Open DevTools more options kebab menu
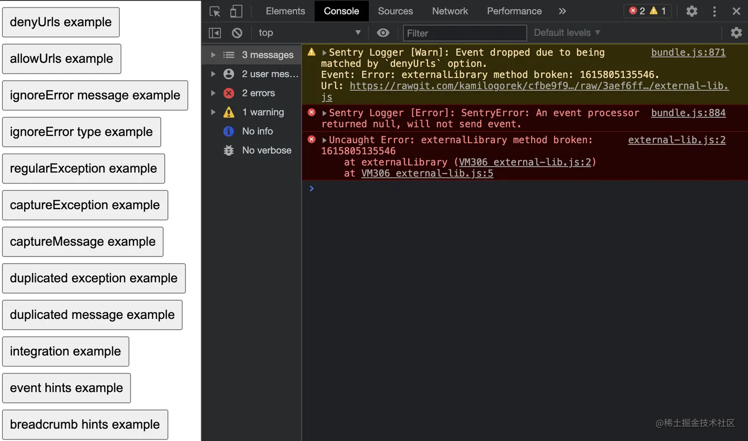 pyautogui.click(x=714, y=11)
